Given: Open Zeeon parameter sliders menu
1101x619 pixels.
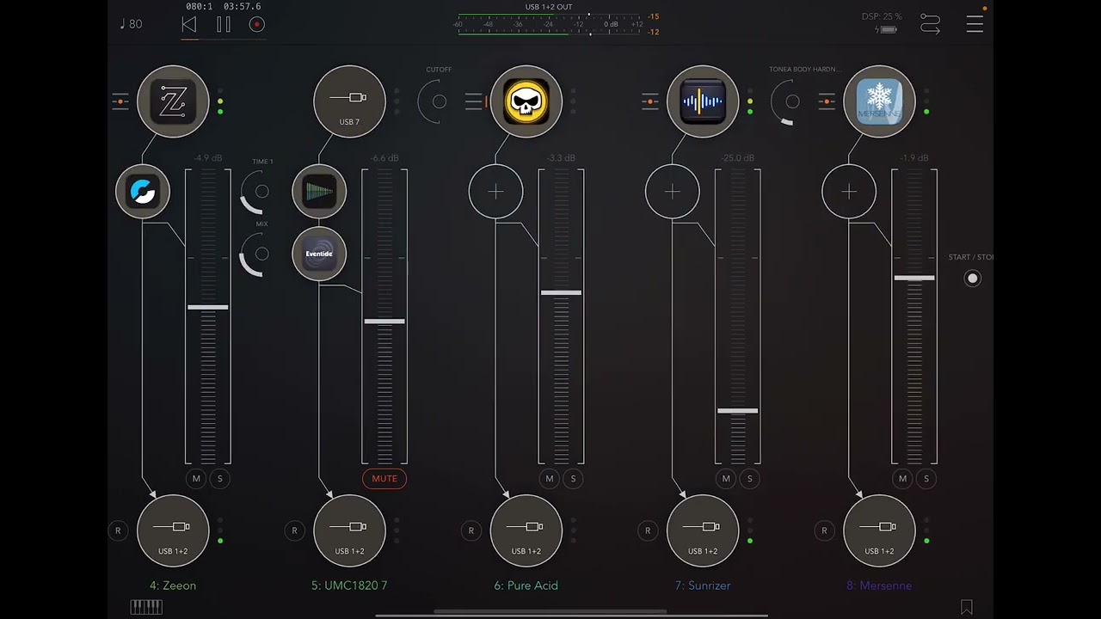Looking at the screenshot, I should pos(120,101).
